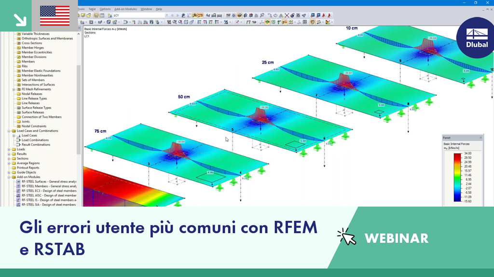Toggle the show results icon
The height and width of the screenshot is (277, 494).
[x=194, y=15]
